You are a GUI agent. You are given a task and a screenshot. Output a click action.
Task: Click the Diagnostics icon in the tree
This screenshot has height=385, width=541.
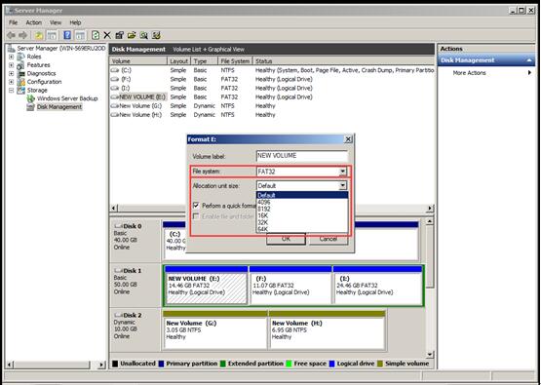21,73
